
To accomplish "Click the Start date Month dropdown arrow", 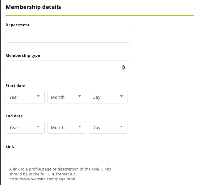I will click(80, 96).
